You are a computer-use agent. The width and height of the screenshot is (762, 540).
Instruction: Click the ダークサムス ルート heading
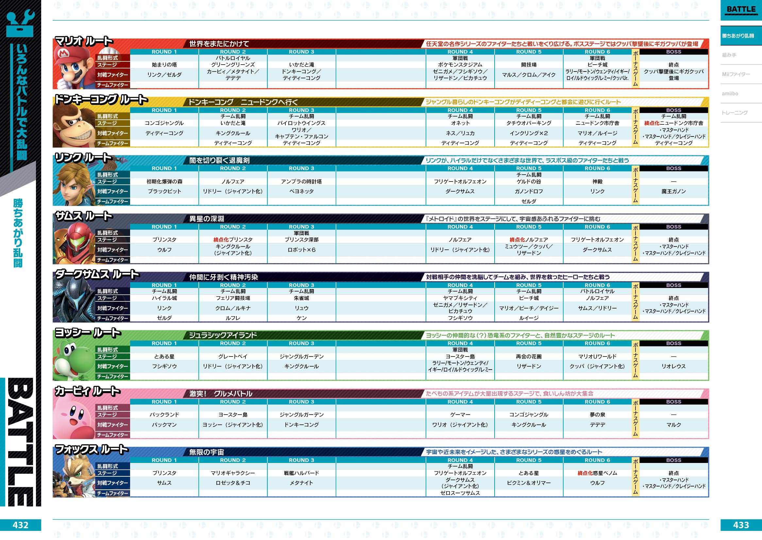(97, 274)
